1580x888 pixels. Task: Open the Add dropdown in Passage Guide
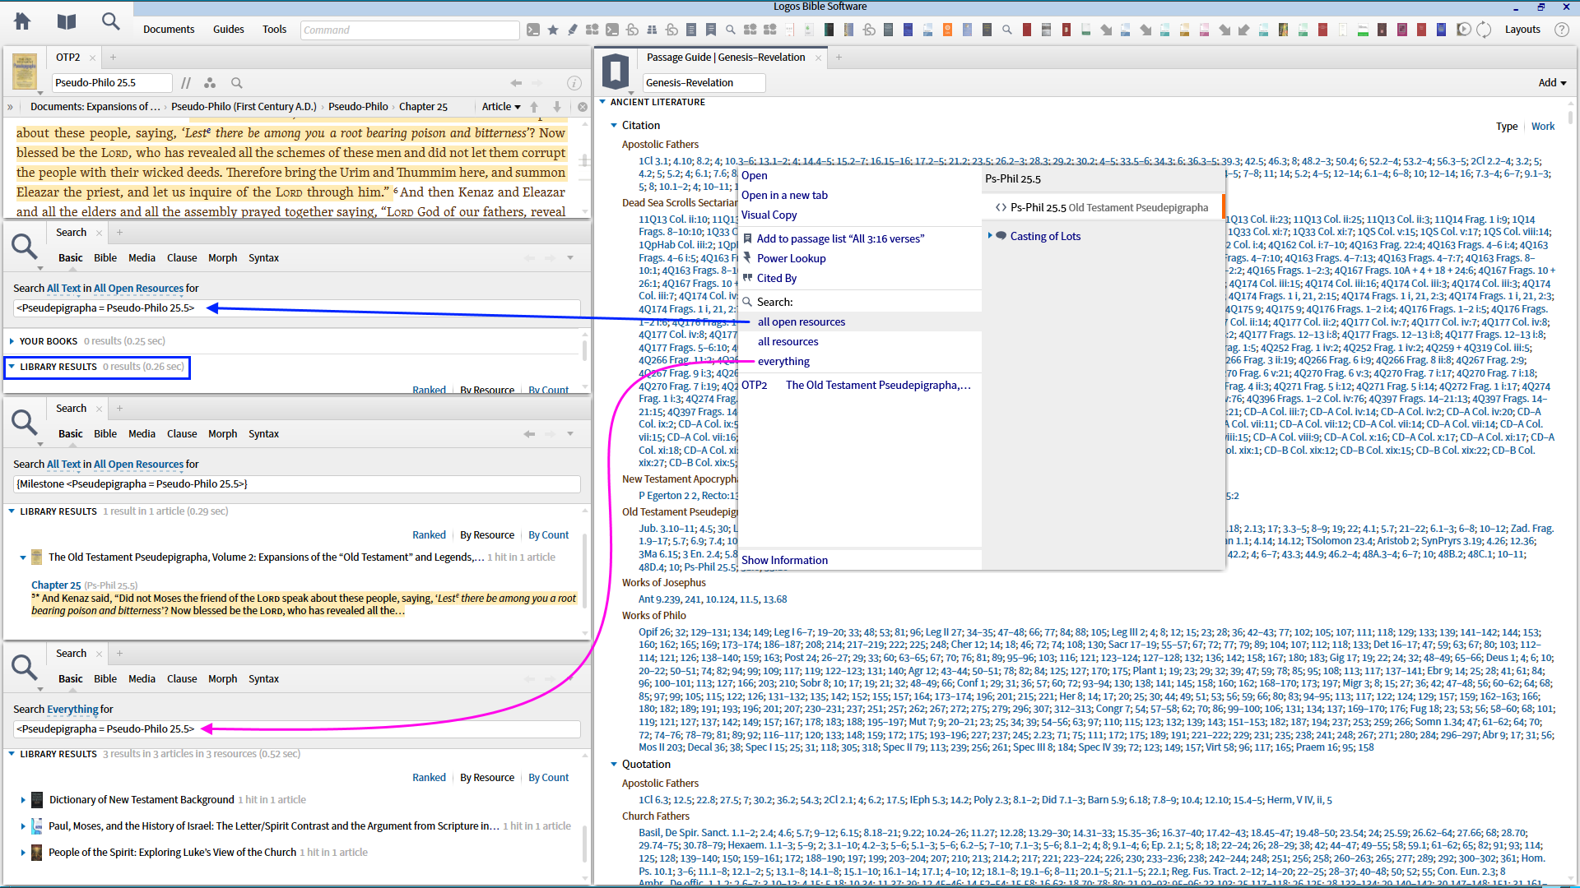click(1552, 83)
